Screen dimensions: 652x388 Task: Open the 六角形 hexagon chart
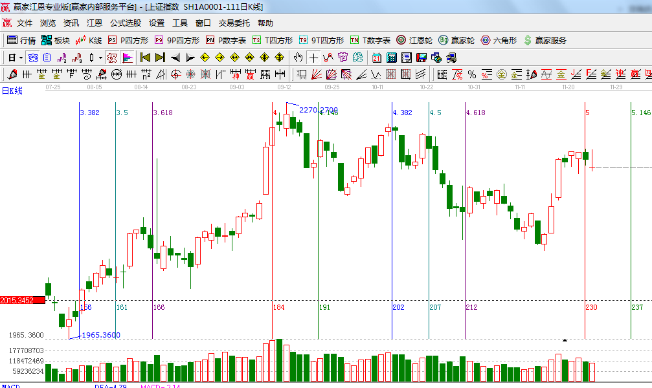tap(499, 40)
